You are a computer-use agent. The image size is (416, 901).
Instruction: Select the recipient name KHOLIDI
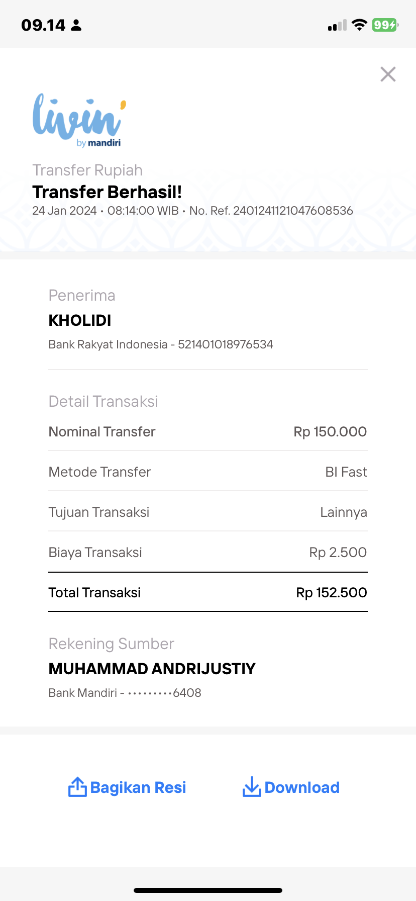point(80,320)
